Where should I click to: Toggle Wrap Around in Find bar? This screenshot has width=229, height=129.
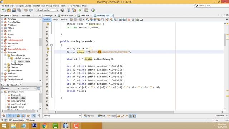tap(135, 116)
